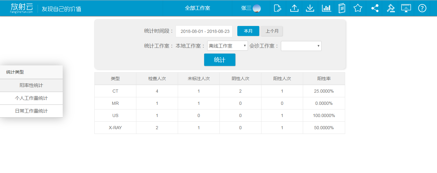Click the download icon in header
437x173 pixels.
click(310, 8)
